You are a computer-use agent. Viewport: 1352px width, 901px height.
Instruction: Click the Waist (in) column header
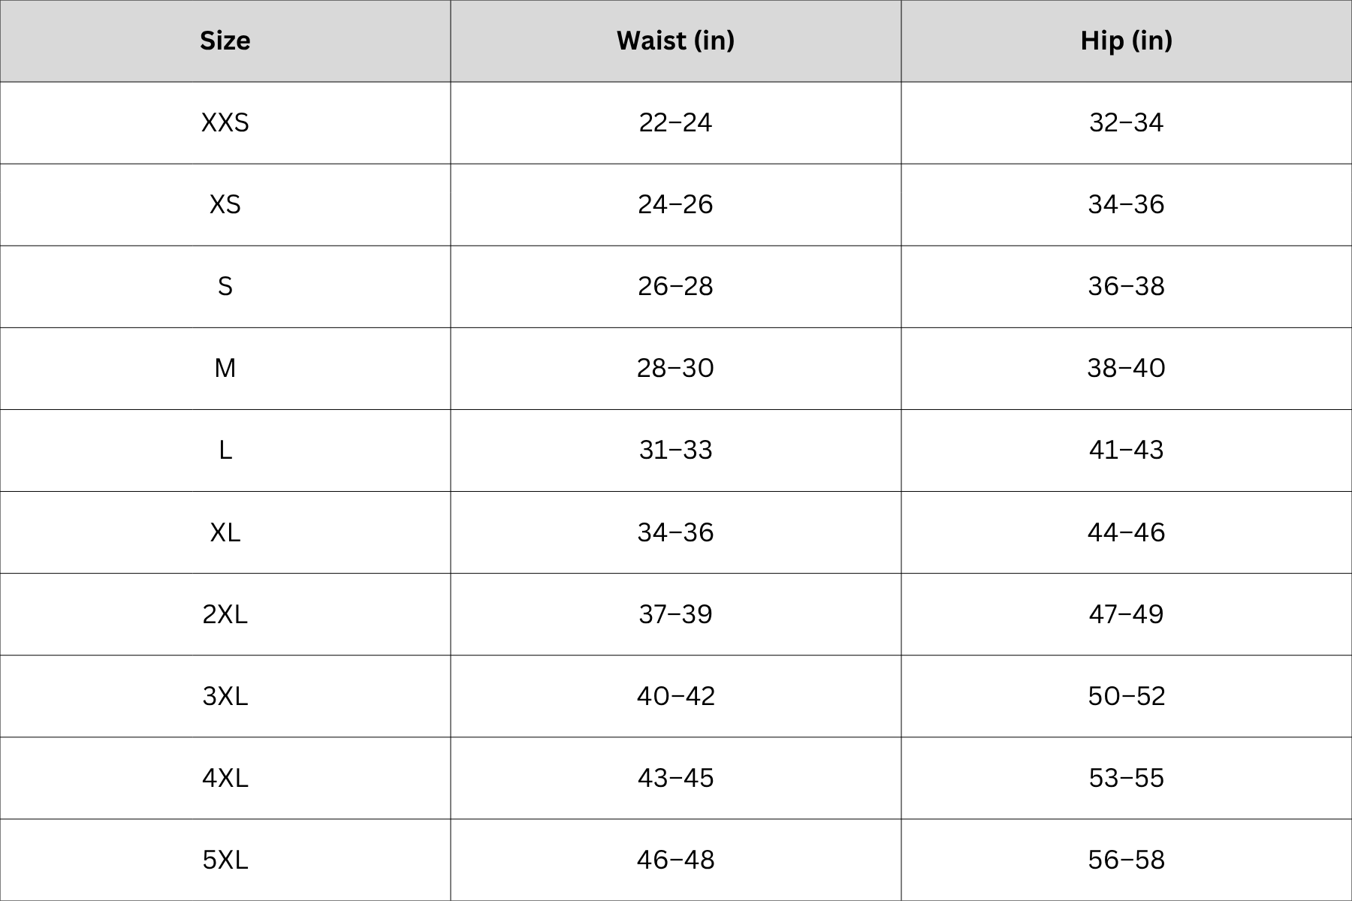676,41
